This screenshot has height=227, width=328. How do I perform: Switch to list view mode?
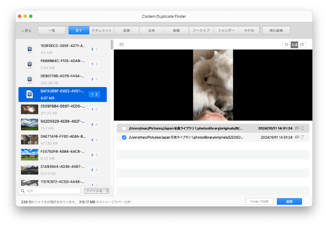pos(302,45)
